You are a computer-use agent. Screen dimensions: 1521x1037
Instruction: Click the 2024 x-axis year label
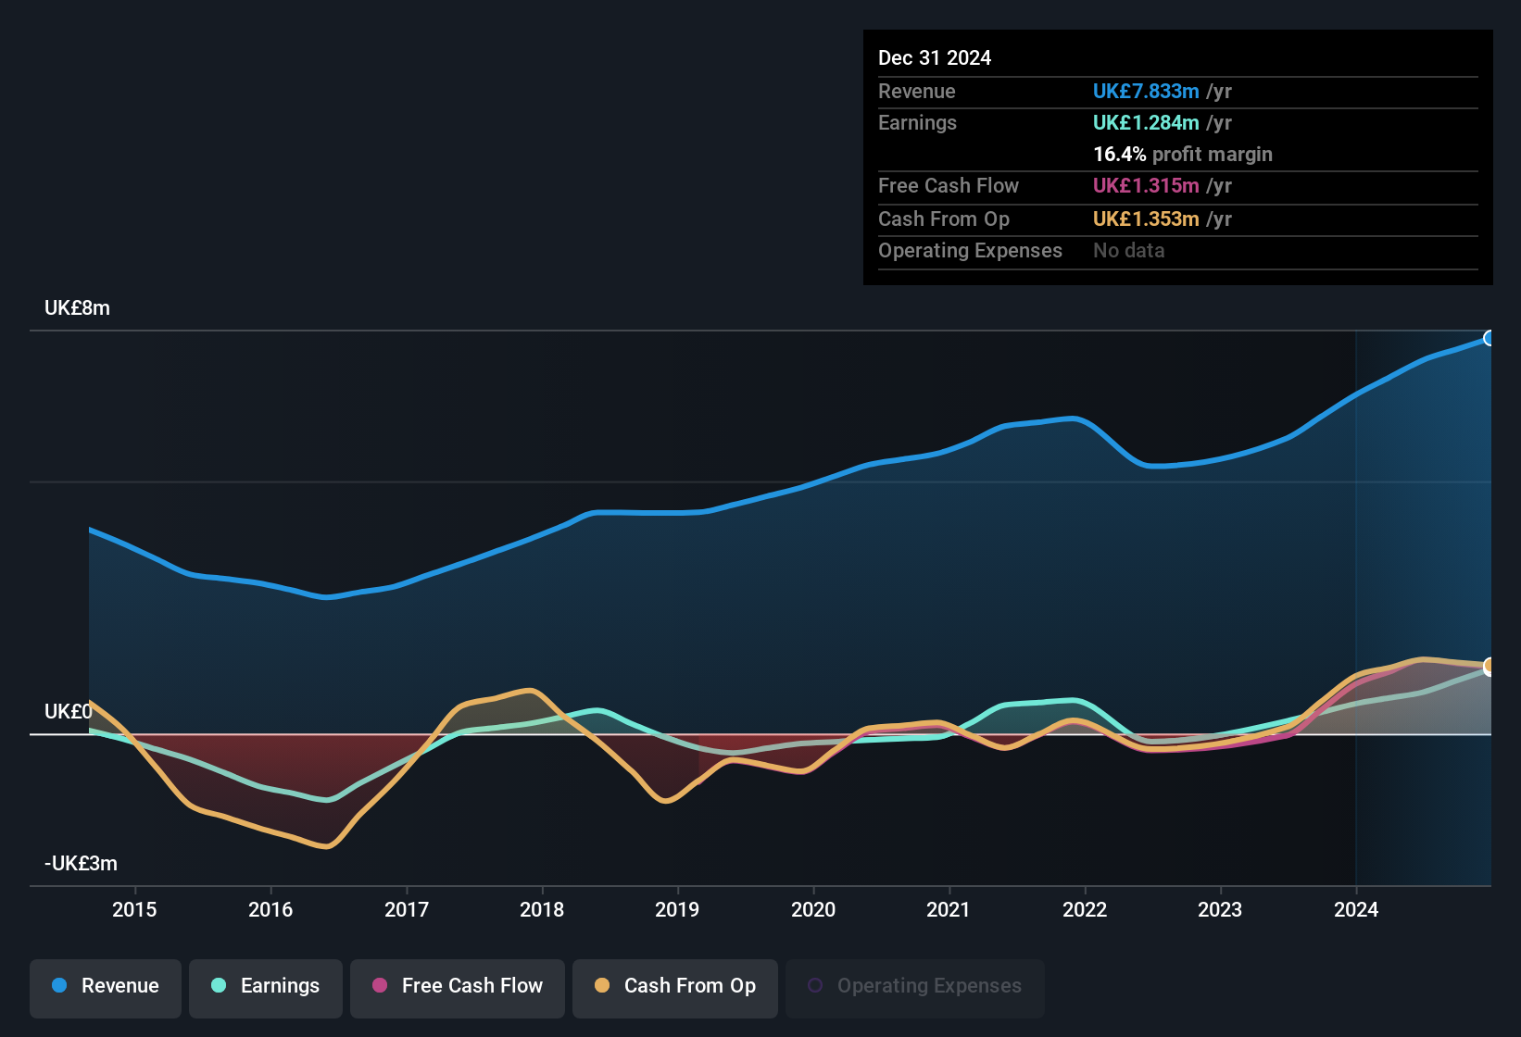(x=1355, y=909)
